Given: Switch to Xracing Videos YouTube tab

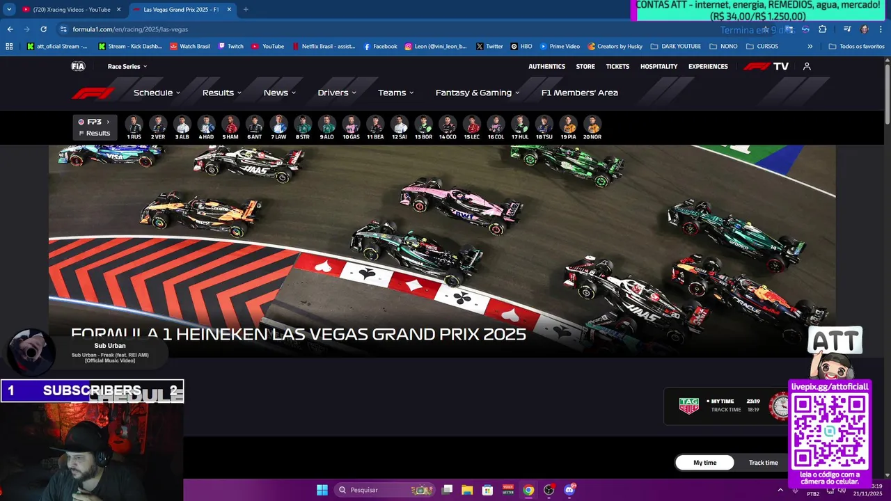Looking at the screenshot, I should pyautogui.click(x=71, y=9).
